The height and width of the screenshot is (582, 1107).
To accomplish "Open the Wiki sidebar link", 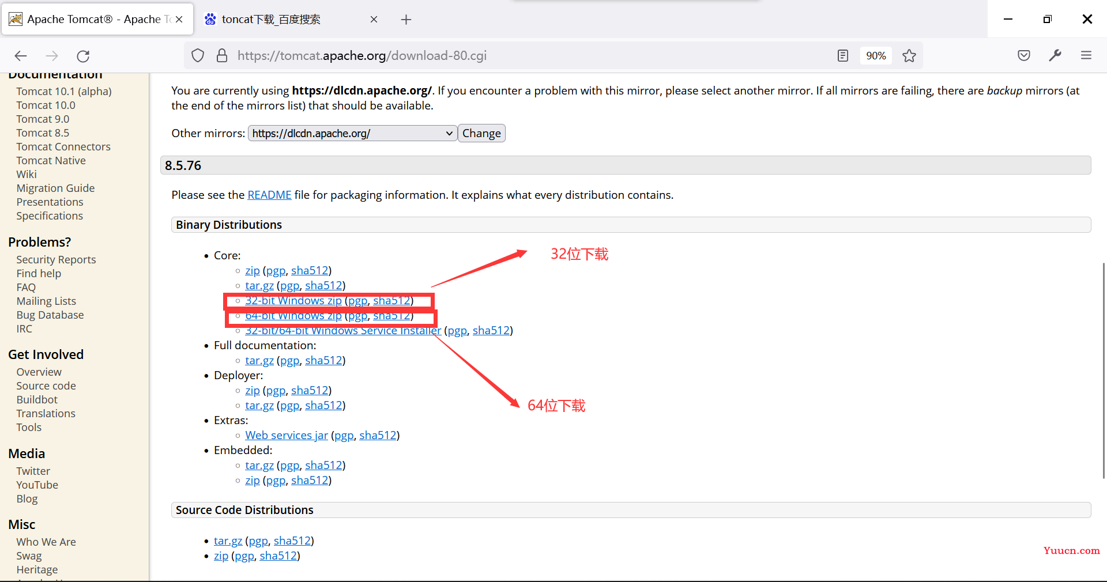I will [27, 174].
